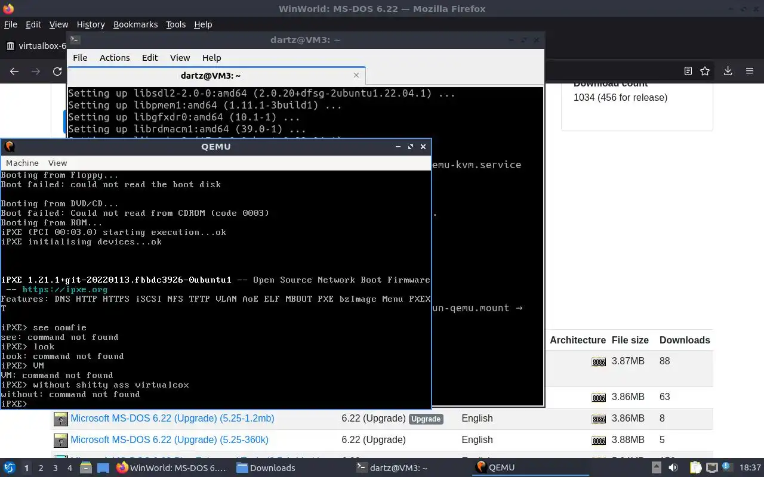764x477 pixels.
Task: Close the dartz@VM3 terminal tab
Action: [356, 75]
